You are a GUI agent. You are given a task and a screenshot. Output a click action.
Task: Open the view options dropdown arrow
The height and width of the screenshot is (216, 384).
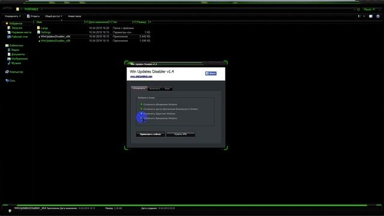pos(364,16)
